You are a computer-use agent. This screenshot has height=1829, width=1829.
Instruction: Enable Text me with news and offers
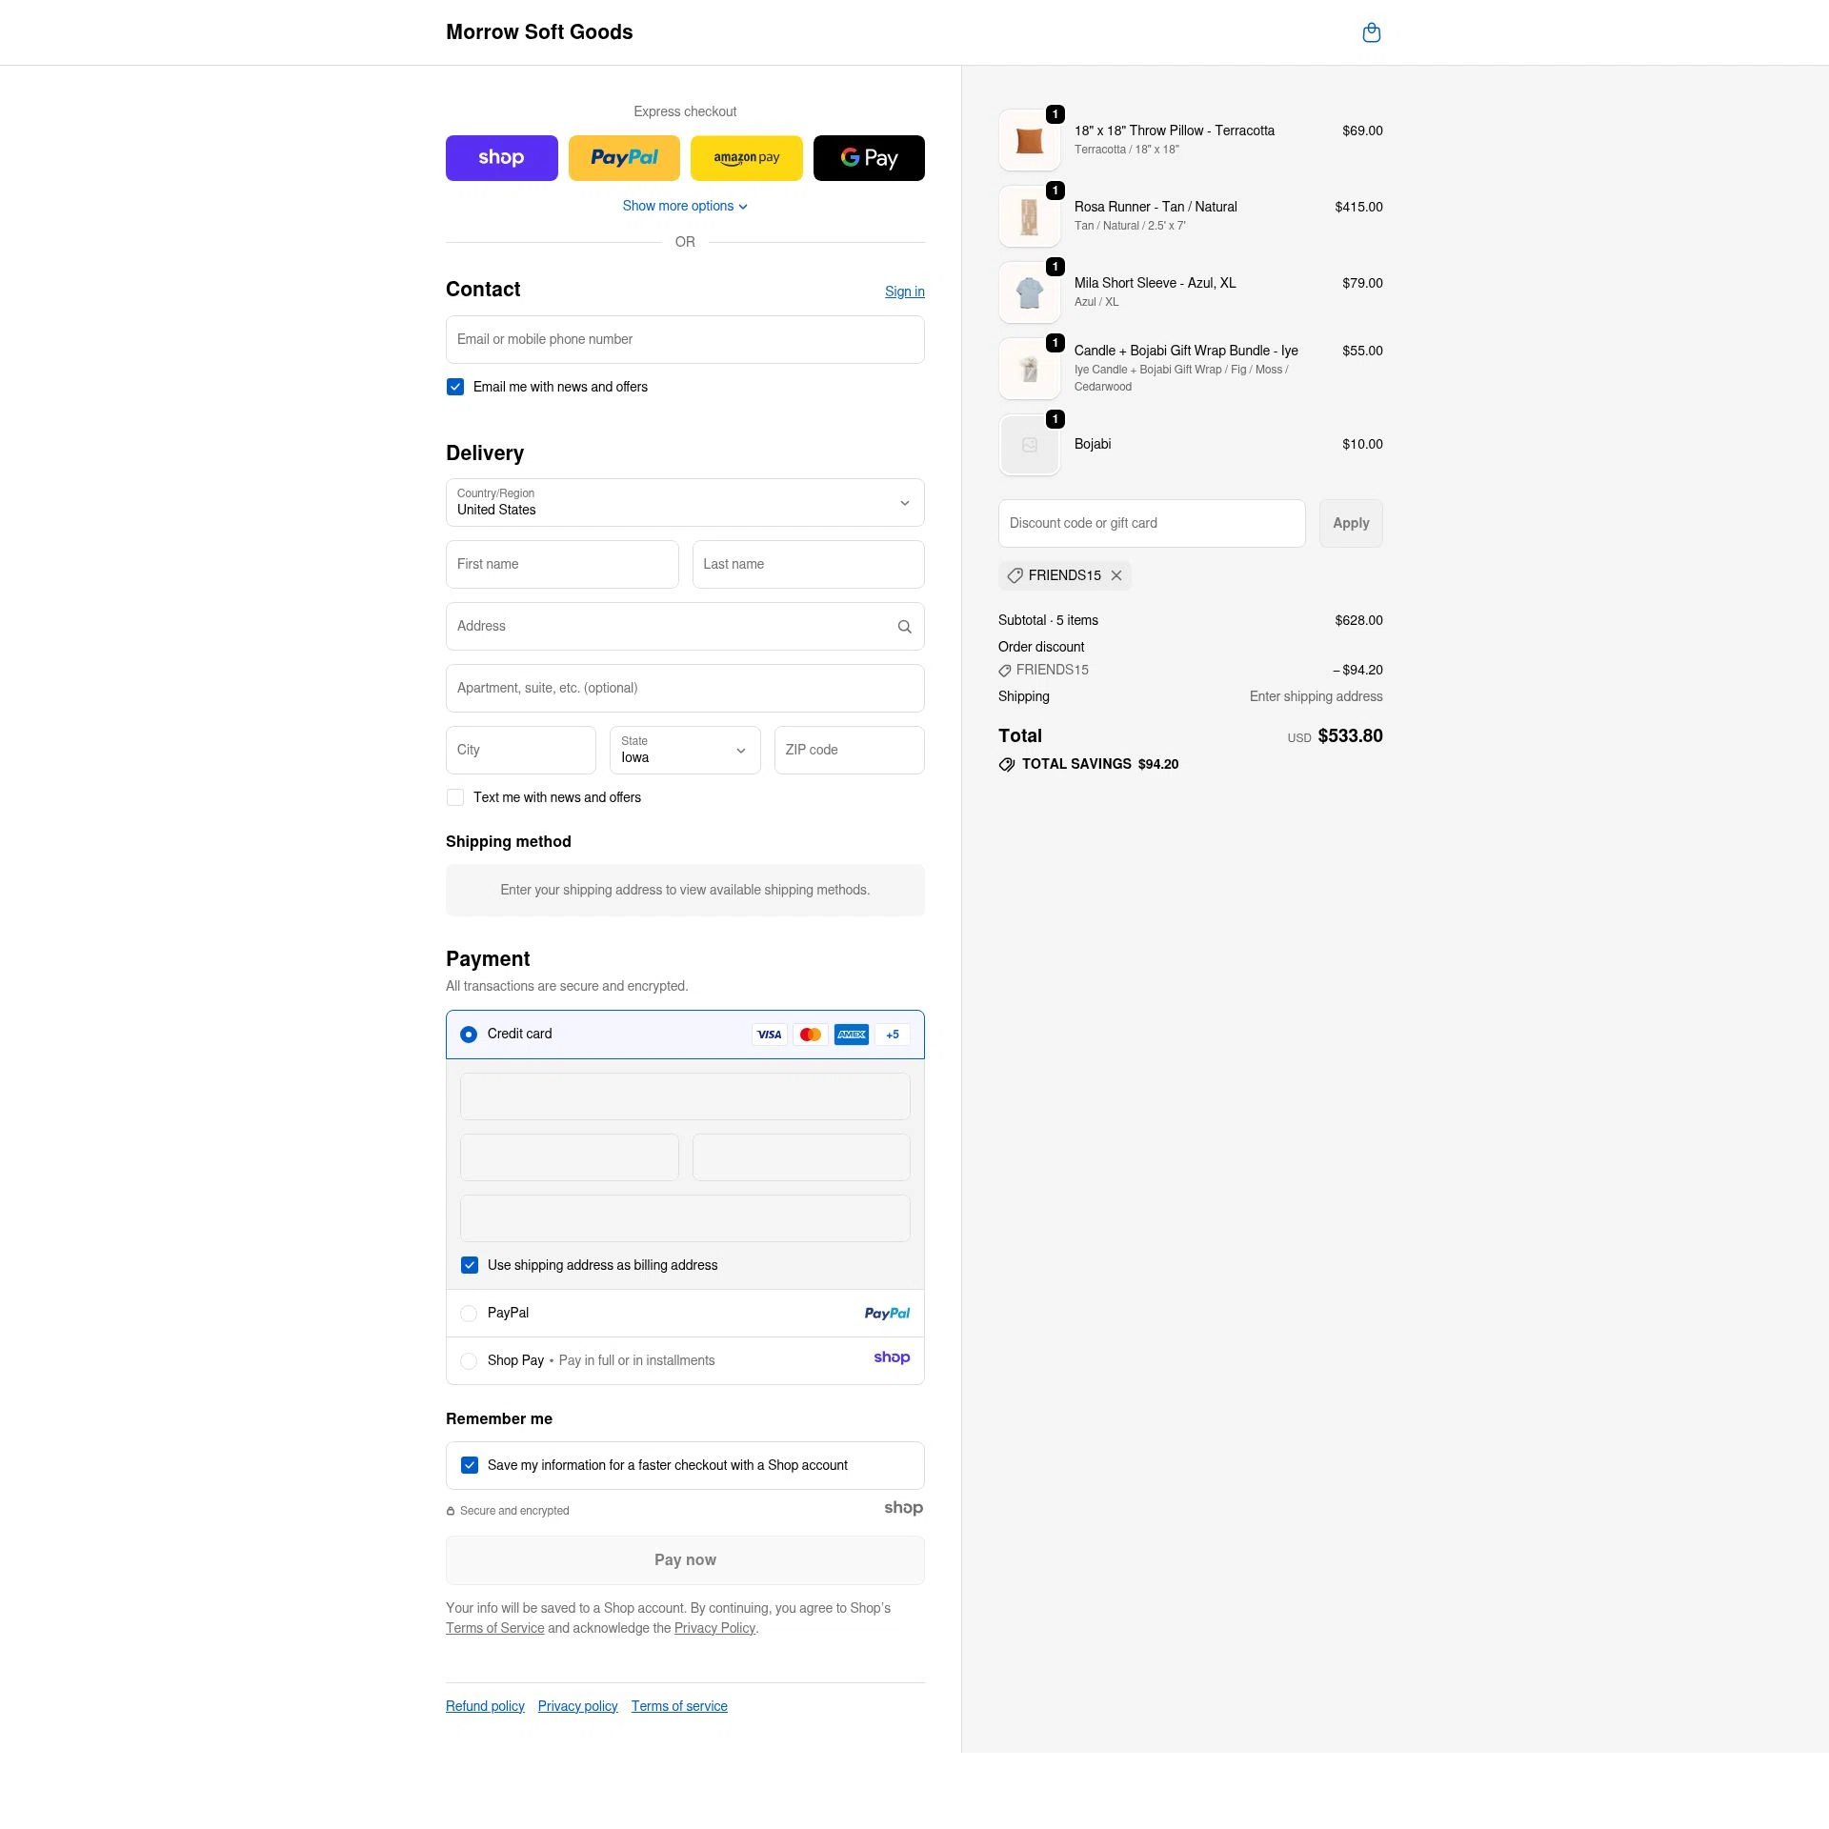455,797
